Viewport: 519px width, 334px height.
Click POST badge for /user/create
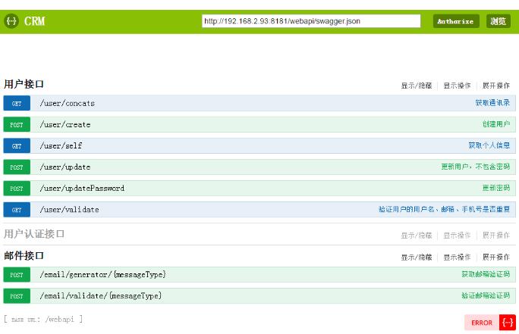pyautogui.click(x=17, y=124)
